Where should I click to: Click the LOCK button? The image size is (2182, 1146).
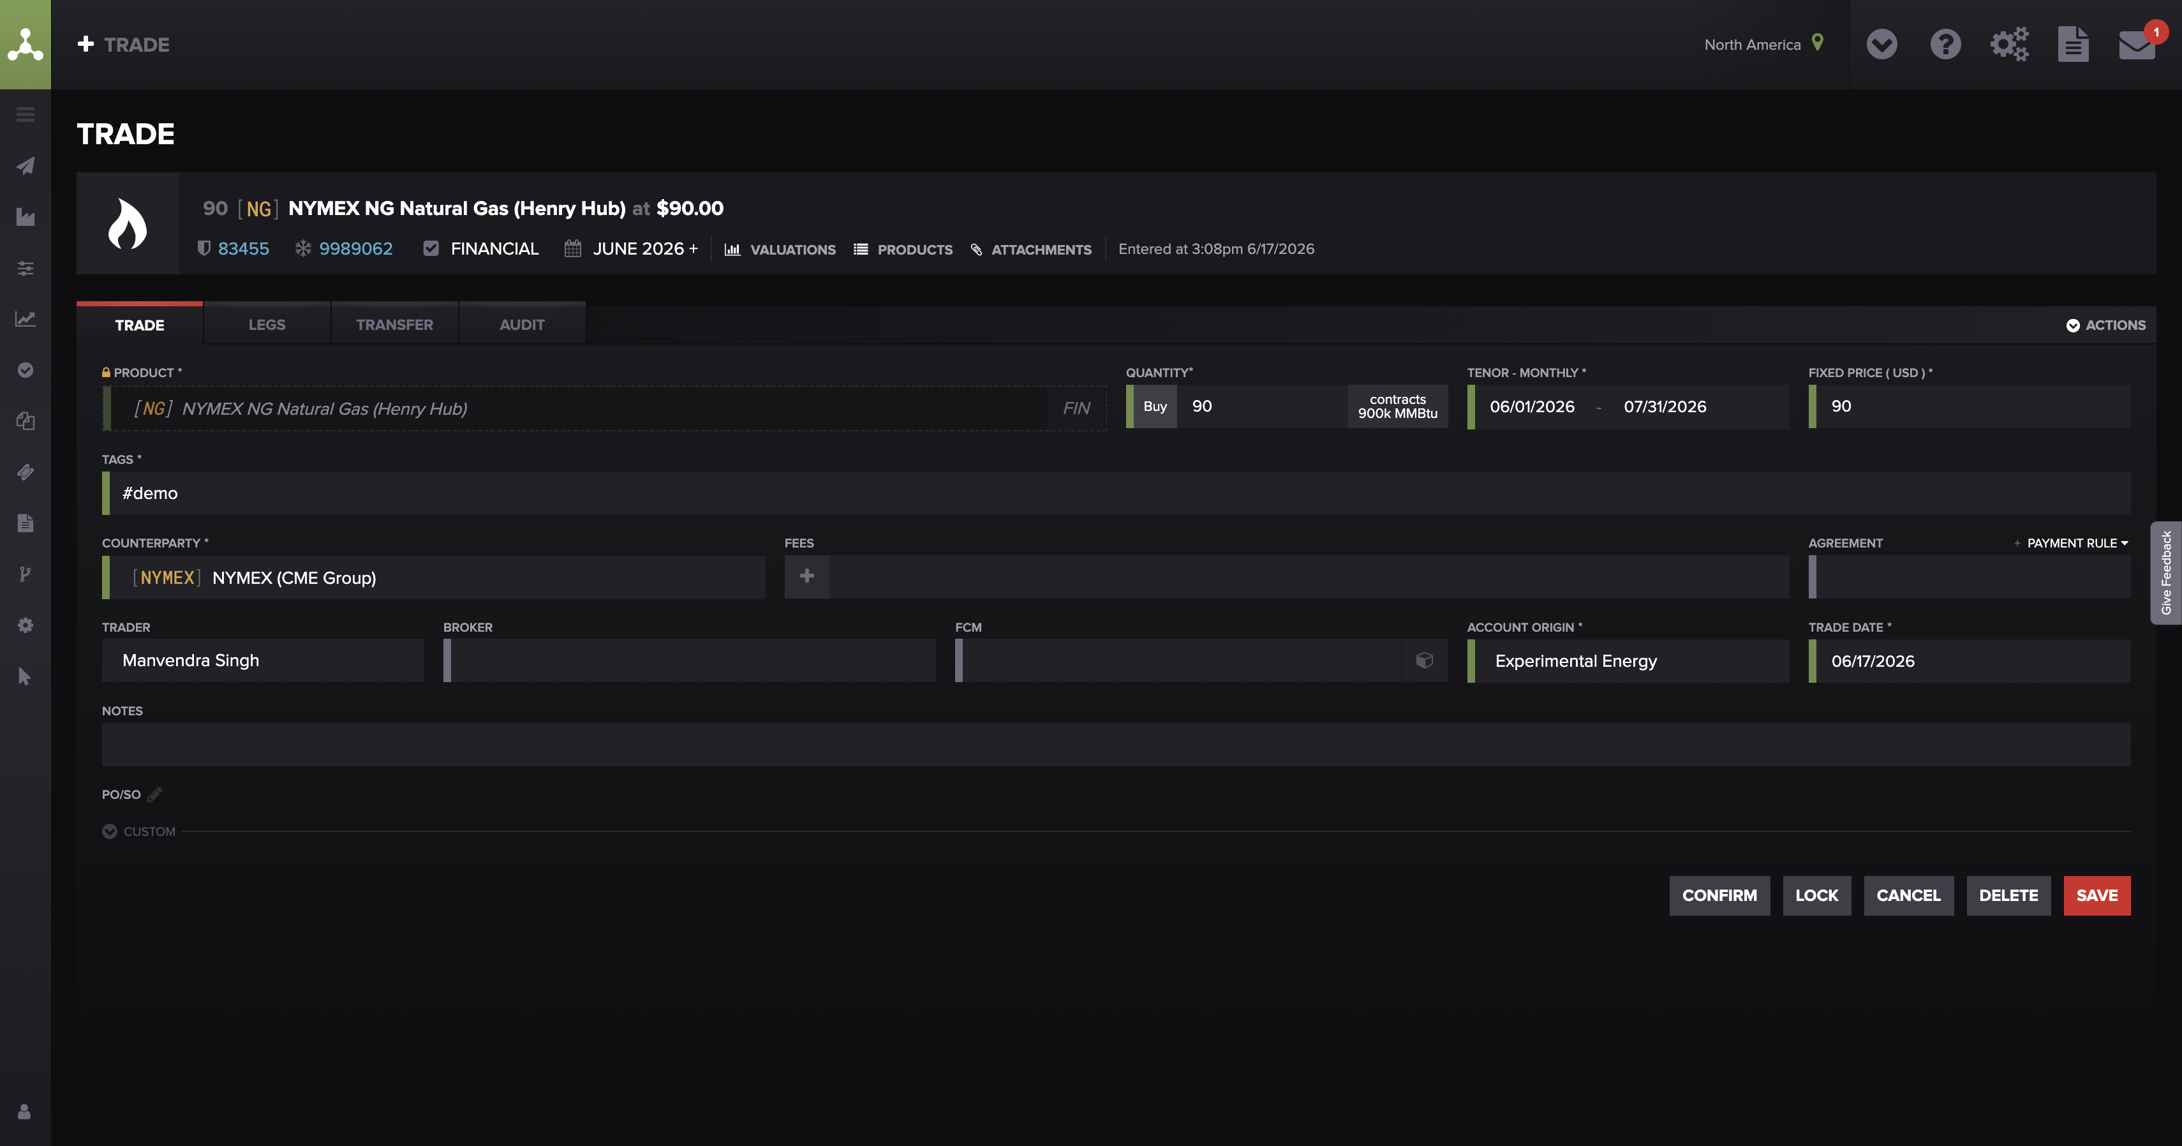tap(1817, 895)
